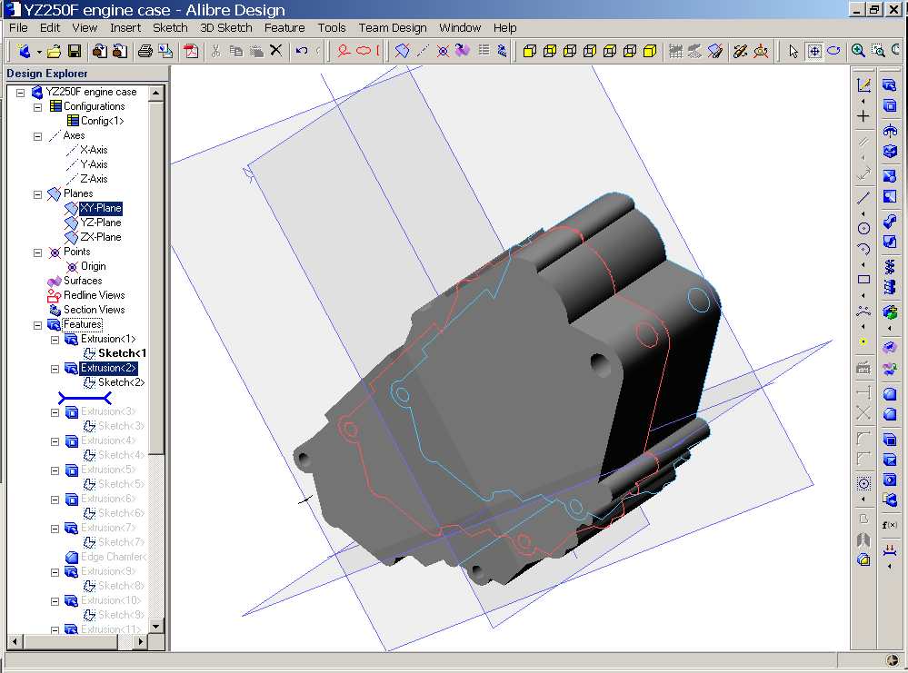Screen dimensions: 908x673
Task: Select Origin under Points
Action: click(94, 266)
